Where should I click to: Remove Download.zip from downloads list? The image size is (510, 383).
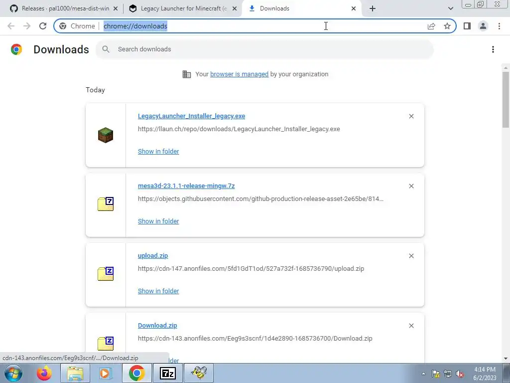click(x=411, y=326)
